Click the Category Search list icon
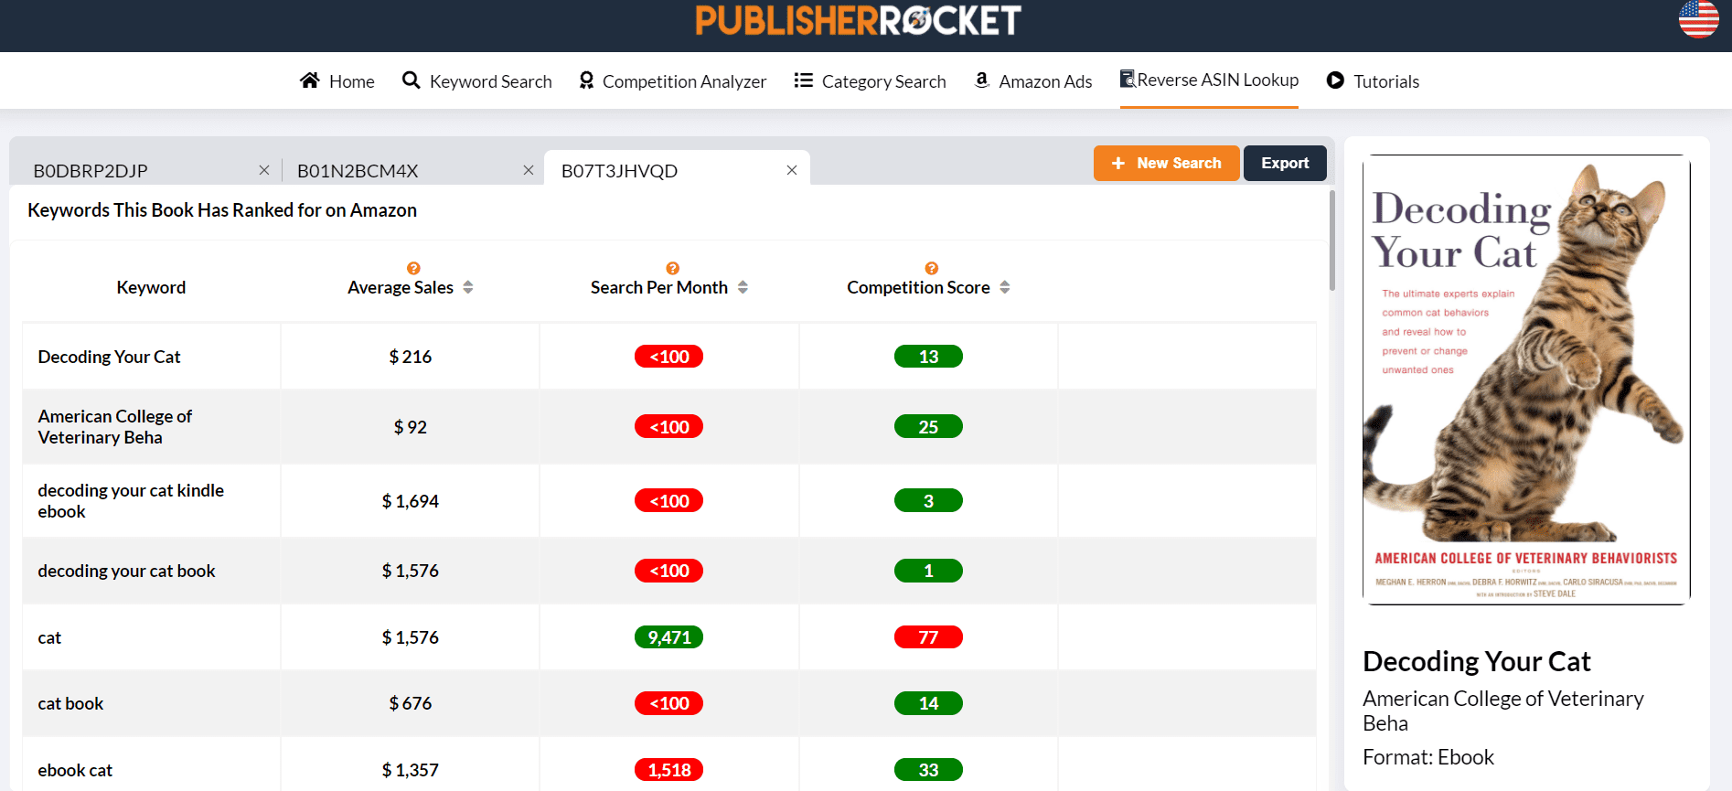 click(x=804, y=80)
